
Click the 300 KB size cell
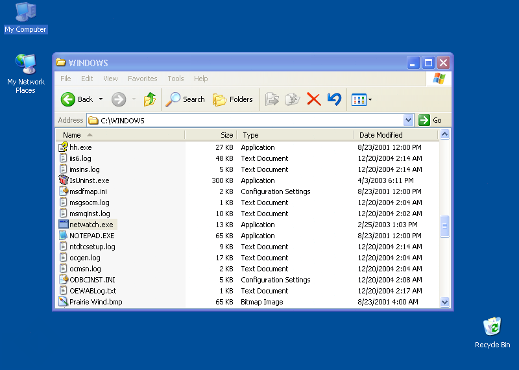click(x=223, y=180)
